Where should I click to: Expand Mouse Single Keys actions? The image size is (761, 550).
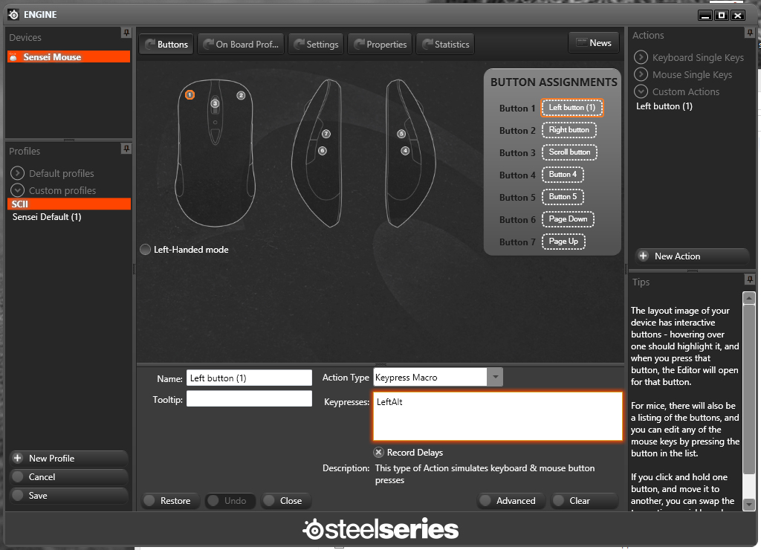click(x=641, y=74)
